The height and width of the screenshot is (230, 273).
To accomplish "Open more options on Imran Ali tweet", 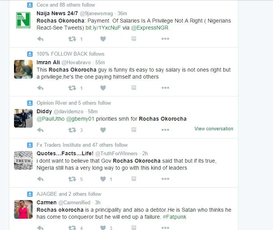I will point(165,88).
